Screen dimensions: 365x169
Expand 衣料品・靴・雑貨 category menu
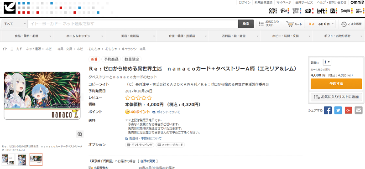[x=235, y=36]
